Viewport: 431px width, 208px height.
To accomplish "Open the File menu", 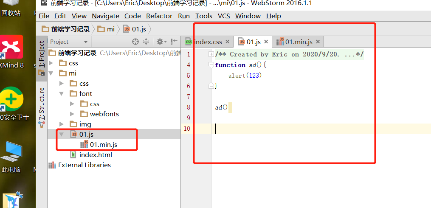I will click(x=44, y=16).
